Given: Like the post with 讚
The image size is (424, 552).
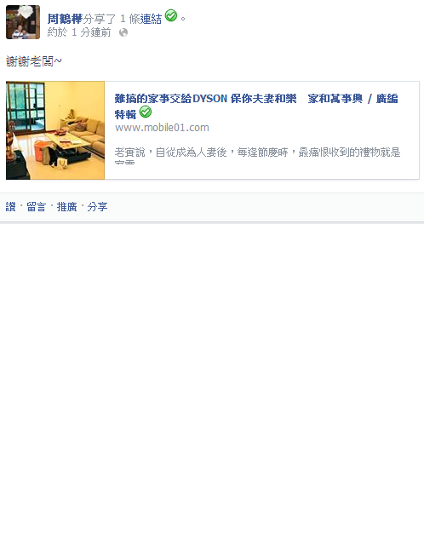Looking at the screenshot, I should coord(10,207).
